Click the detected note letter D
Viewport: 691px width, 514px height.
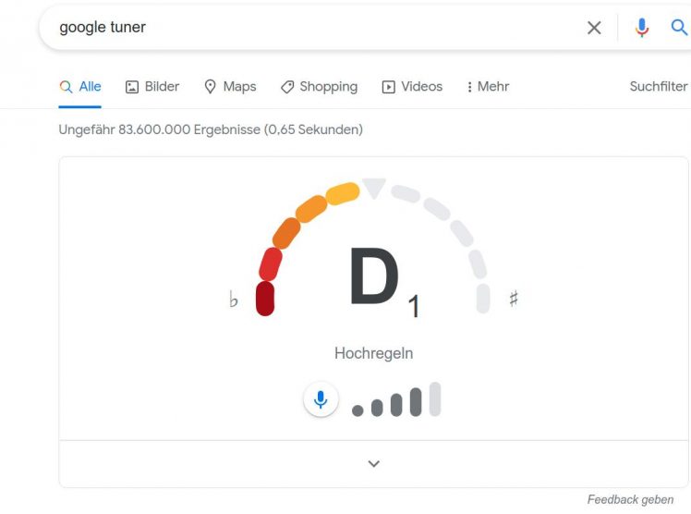(373, 277)
